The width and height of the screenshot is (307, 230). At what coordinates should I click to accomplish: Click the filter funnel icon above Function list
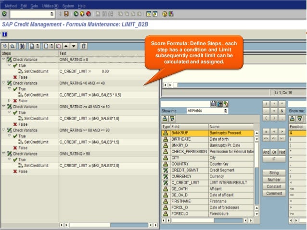tap(299, 119)
